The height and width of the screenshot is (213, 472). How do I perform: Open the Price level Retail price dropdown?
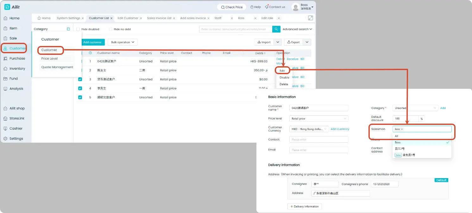click(x=319, y=119)
